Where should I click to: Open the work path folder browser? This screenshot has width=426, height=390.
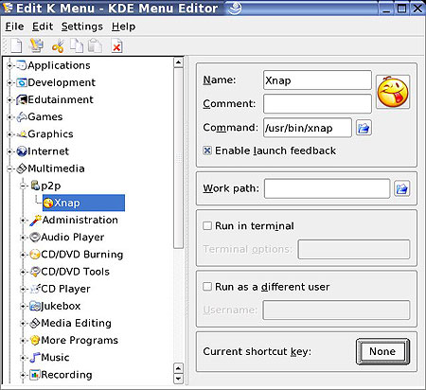pyautogui.click(x=401, y=188)
